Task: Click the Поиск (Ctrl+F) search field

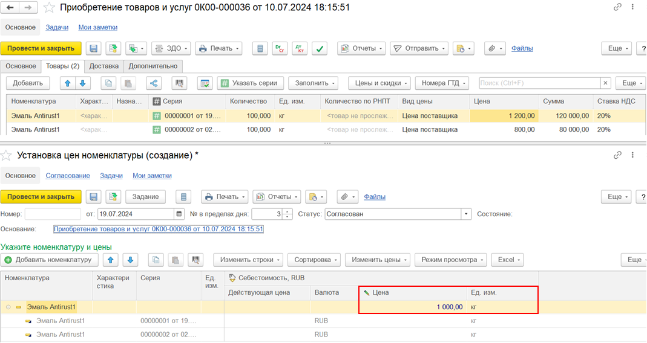Action: pyautogui.click(x=539, y=83)
